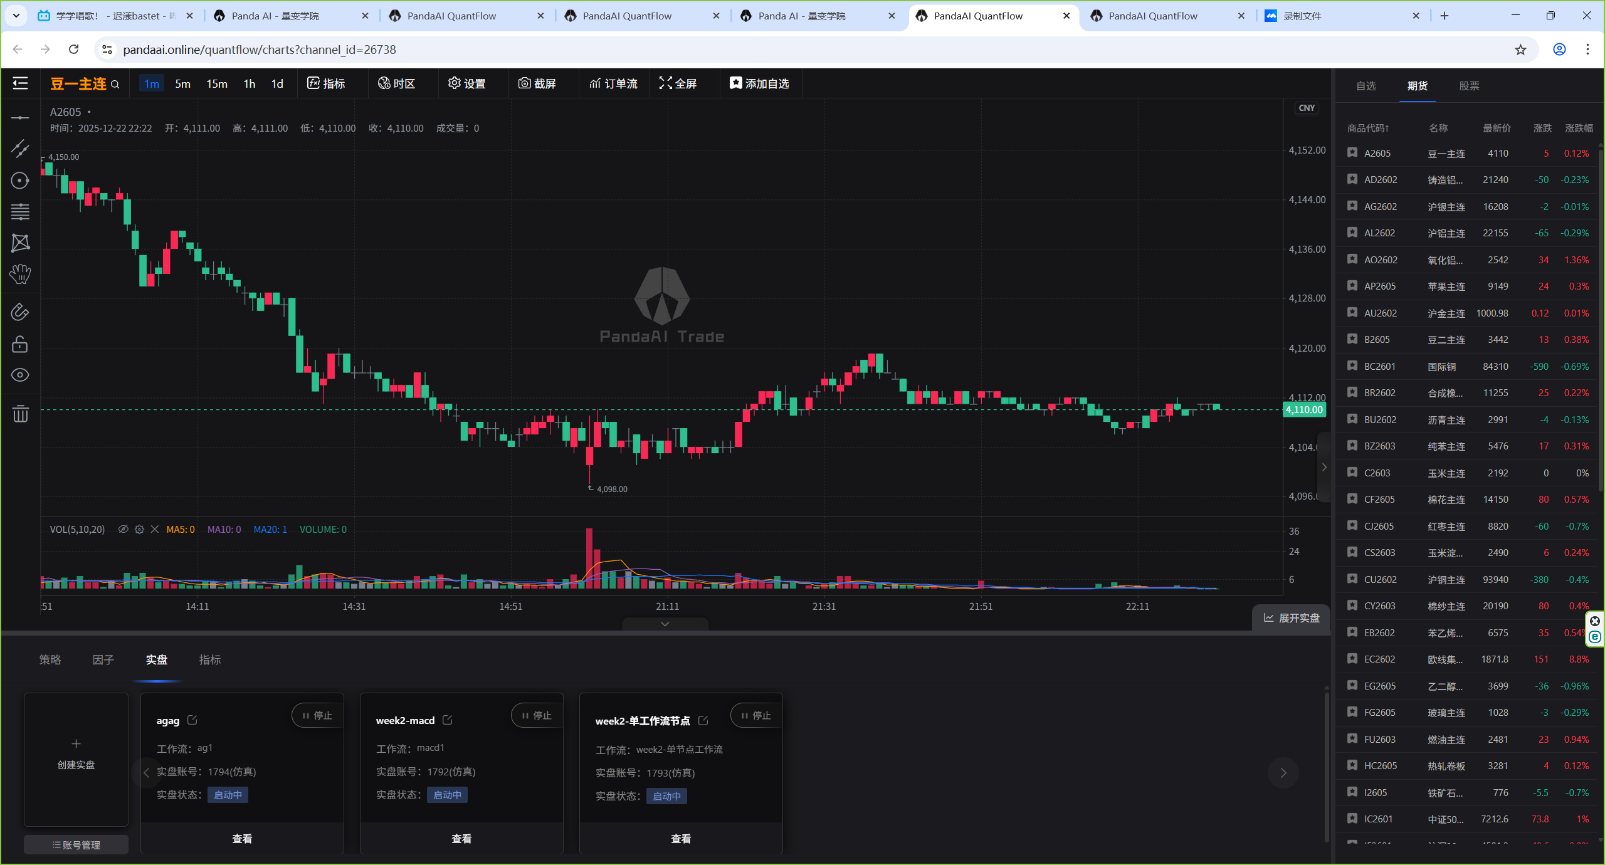Stop the week2-macd live strategy

tap(537, 716)
